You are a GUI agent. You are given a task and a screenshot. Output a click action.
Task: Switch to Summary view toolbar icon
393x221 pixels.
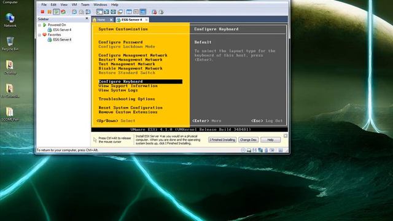pyautogui.click(x=129, y=12)
